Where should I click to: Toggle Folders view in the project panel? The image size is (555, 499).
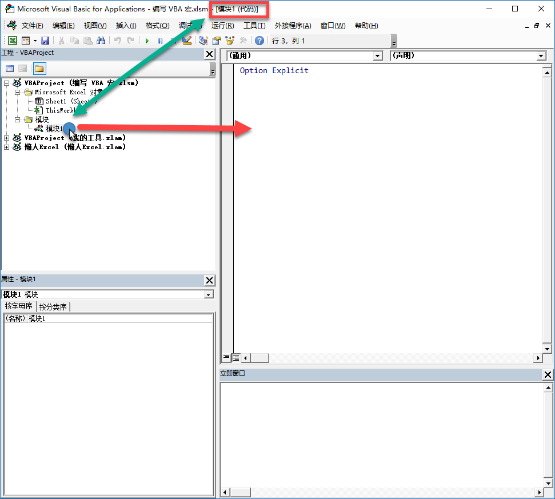coord(39,69)
